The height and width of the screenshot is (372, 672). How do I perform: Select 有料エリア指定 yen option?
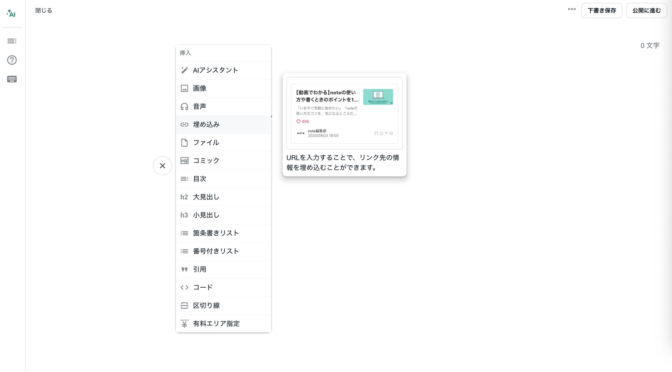click(216, 324)
